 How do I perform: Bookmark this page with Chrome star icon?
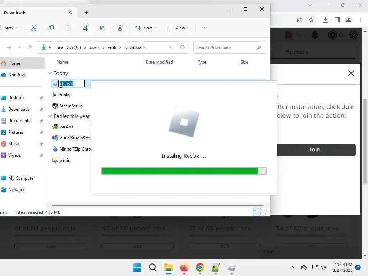[311, 20]
